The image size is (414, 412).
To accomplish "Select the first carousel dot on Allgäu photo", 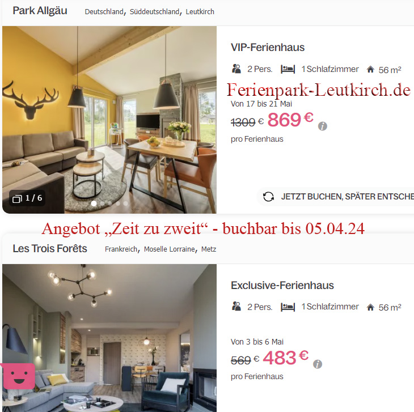I will pos(94,203).
